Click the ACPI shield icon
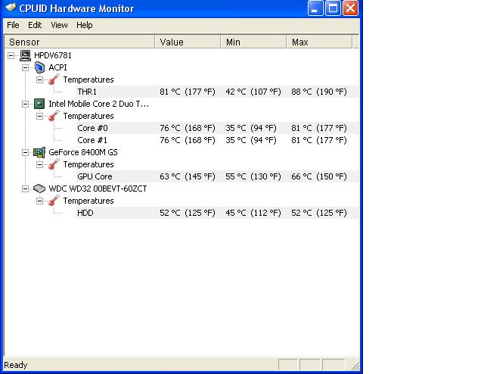 click(x=39, y=67)
